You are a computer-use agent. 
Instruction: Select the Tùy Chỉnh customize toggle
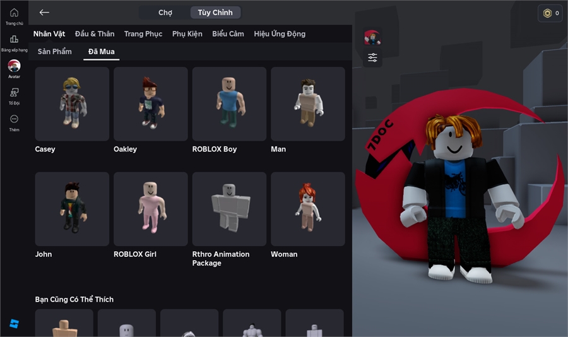215,13
